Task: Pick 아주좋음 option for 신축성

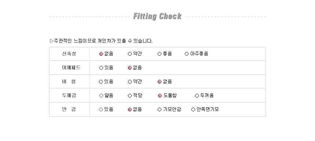Action: click(x=187, y=54)
